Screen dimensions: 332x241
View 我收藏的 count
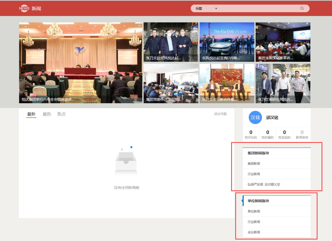[x=268, y=134]
